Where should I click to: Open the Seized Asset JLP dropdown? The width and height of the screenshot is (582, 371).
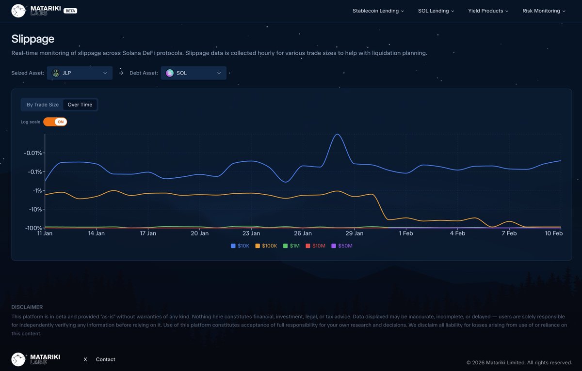[x=80, y=73]
